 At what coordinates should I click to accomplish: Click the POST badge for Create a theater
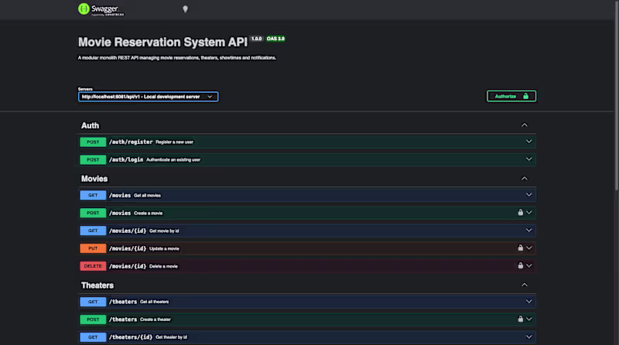point(93,319)
